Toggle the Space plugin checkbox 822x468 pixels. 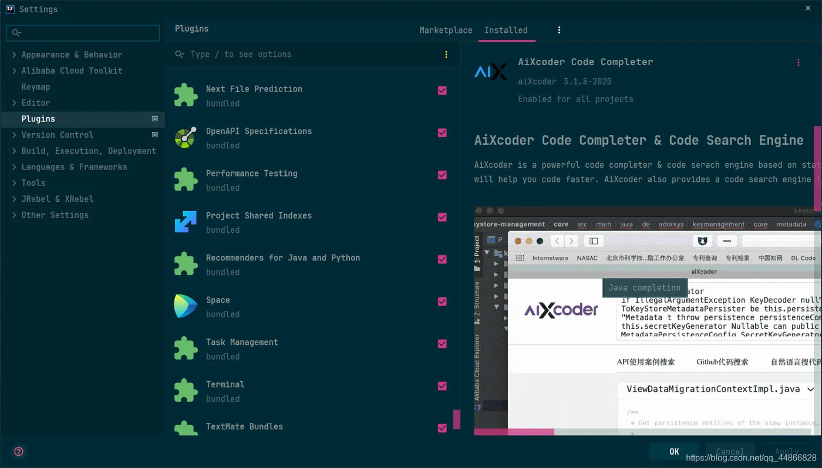(x=442, y=301)
